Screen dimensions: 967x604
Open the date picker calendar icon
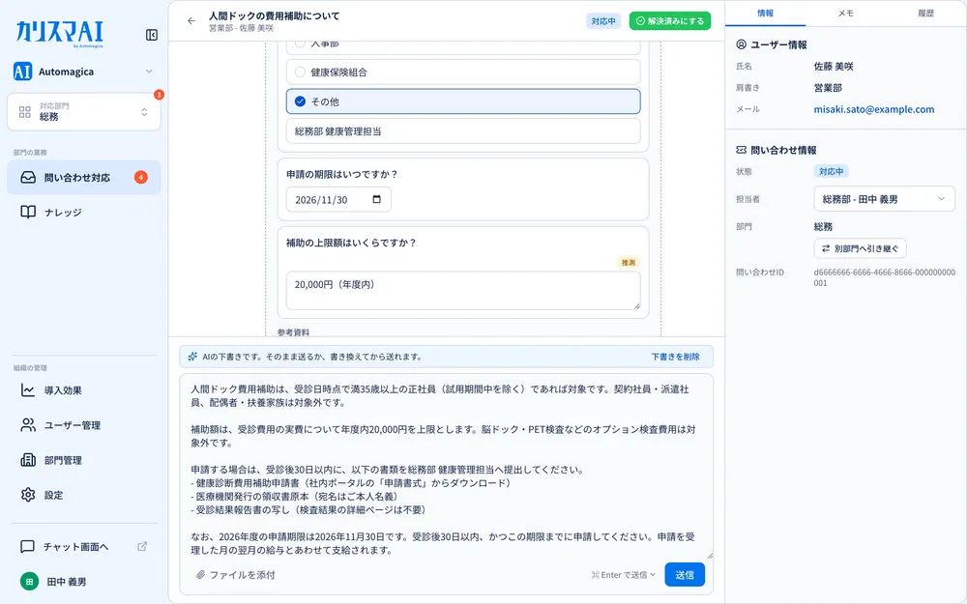click(377, 199)
